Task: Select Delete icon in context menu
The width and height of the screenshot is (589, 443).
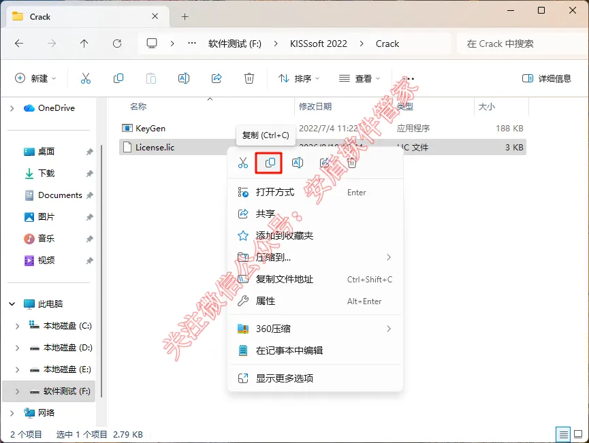Action: pyautogui.click(x=351, y=163)
